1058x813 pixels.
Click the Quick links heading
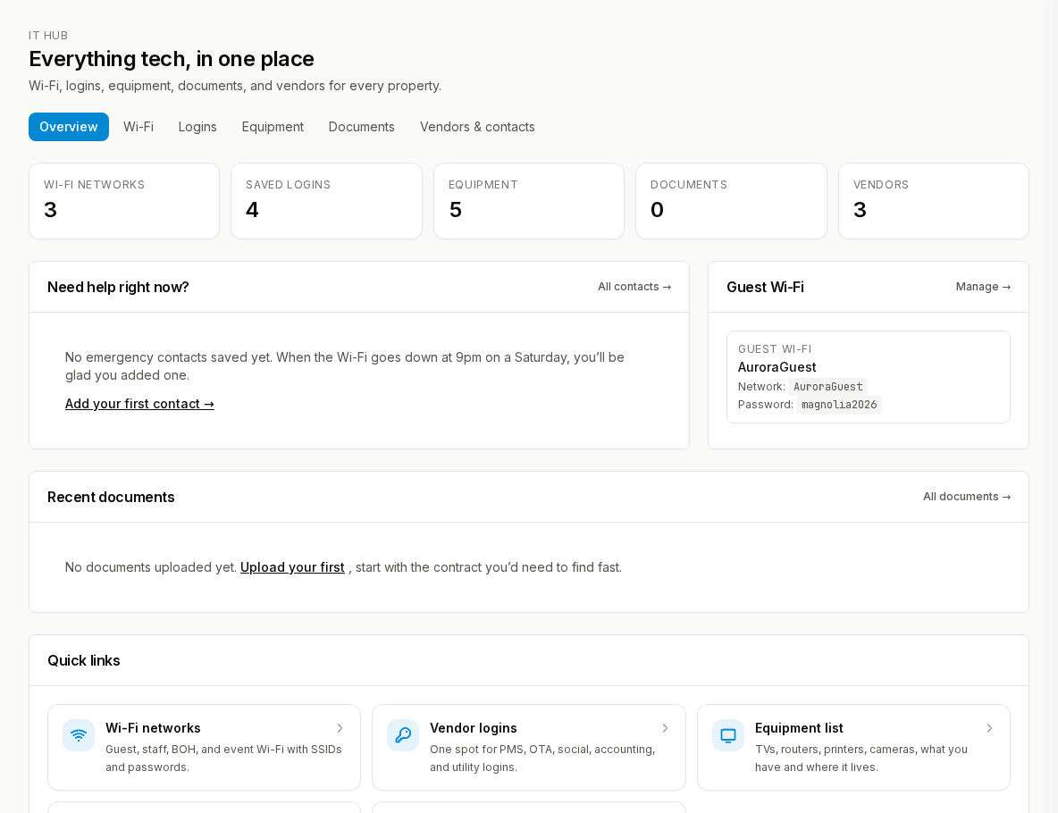[x=84, y=660]
